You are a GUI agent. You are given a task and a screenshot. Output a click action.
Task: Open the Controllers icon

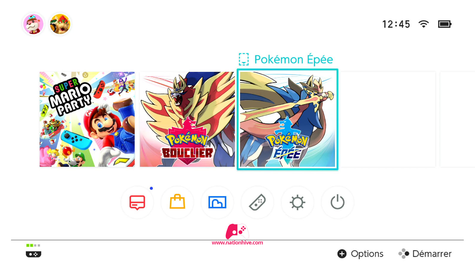pyautogui.click(x=257, y=203)
